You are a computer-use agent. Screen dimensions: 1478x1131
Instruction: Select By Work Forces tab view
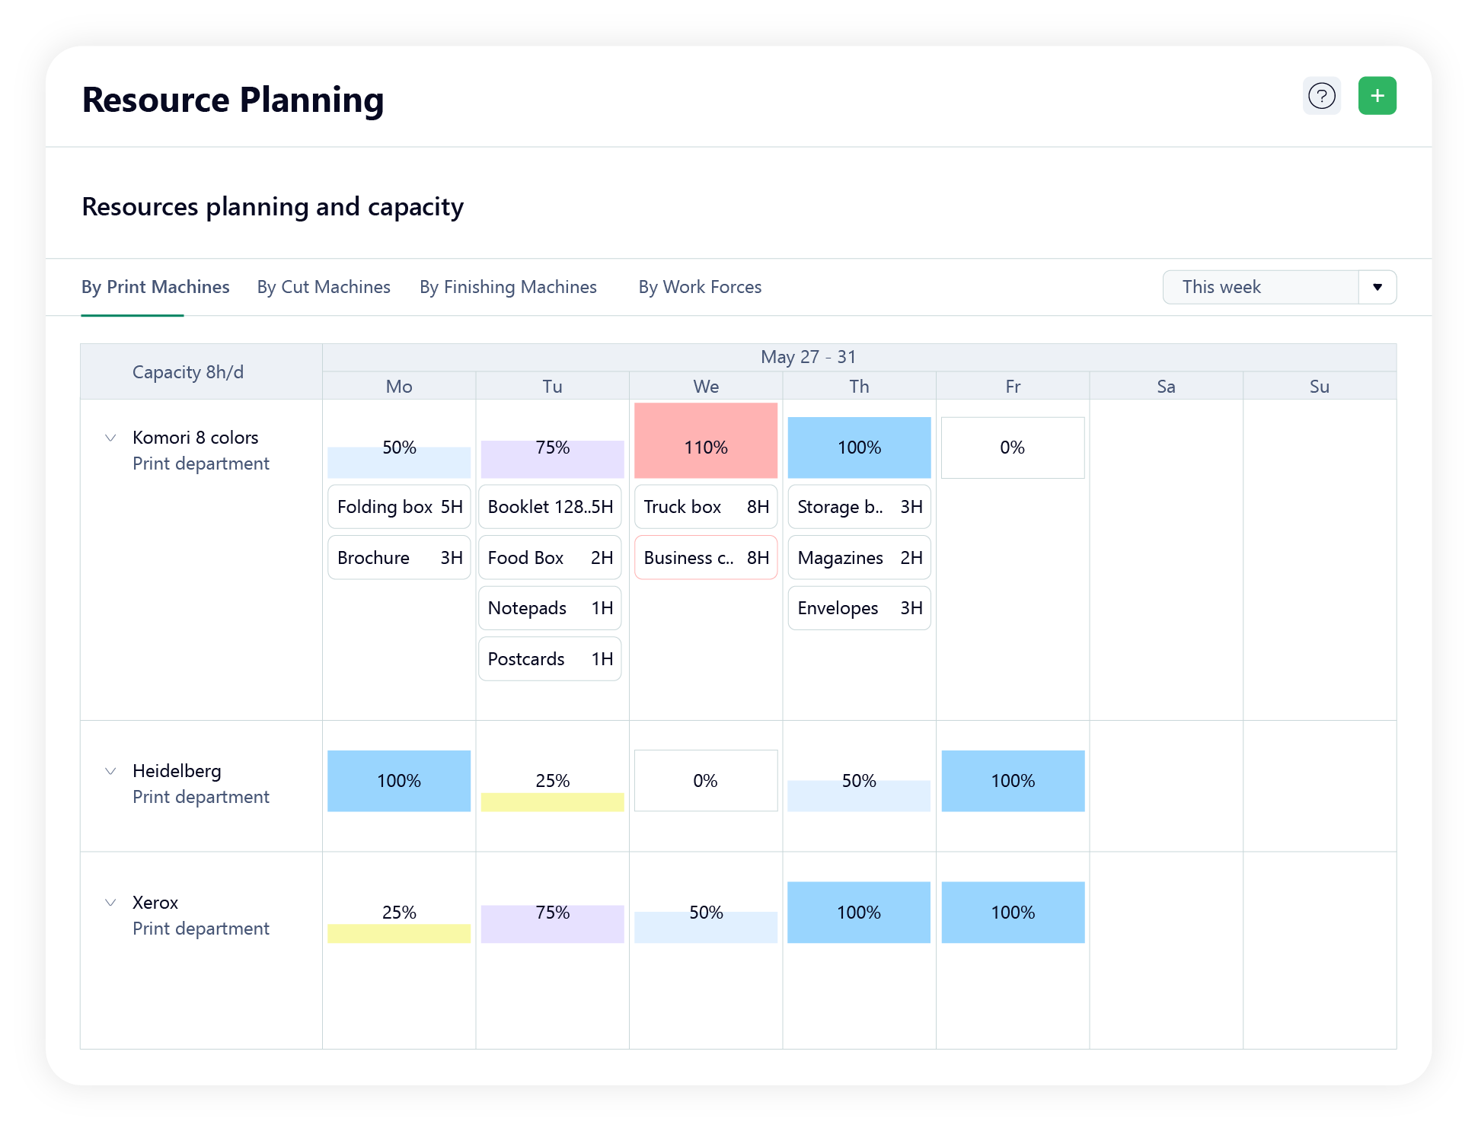point(701,286)
